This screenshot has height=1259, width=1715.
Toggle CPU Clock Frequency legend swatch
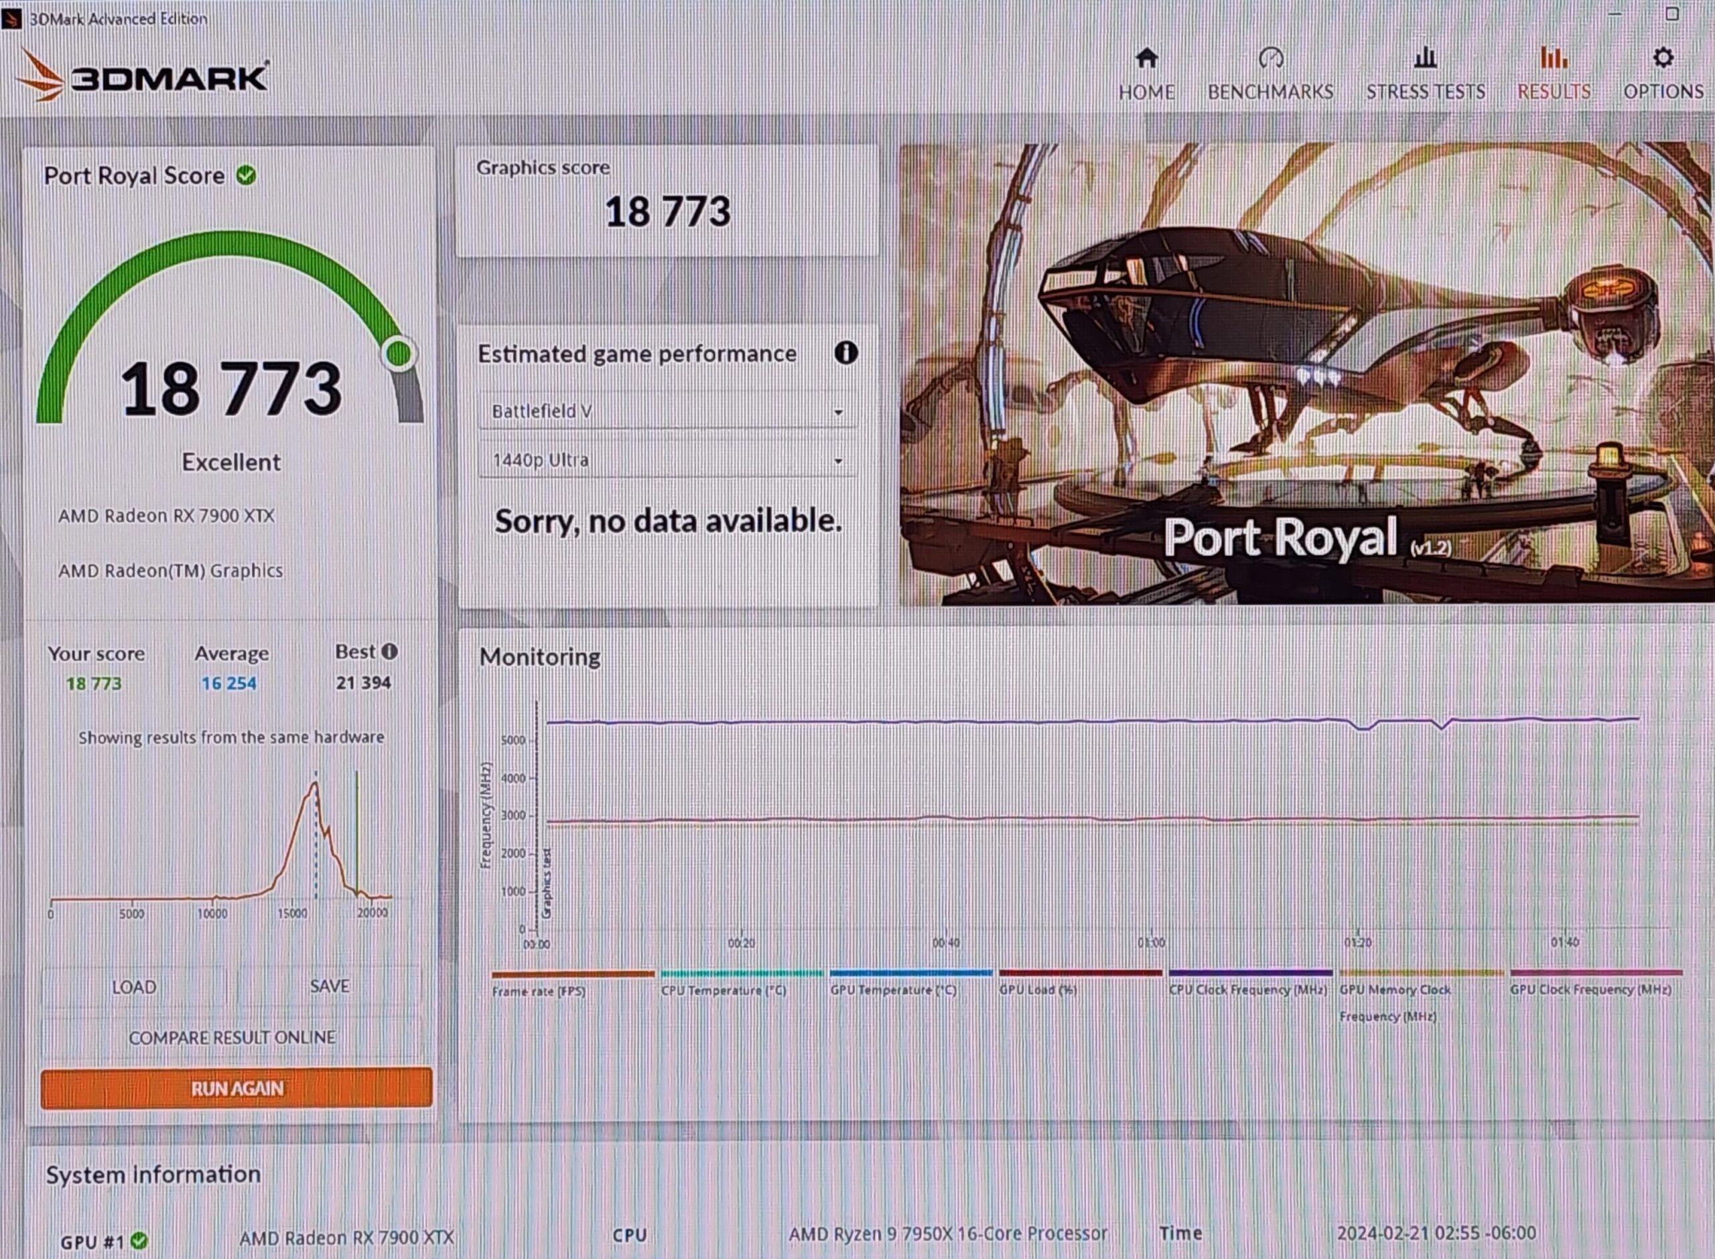1251,972
